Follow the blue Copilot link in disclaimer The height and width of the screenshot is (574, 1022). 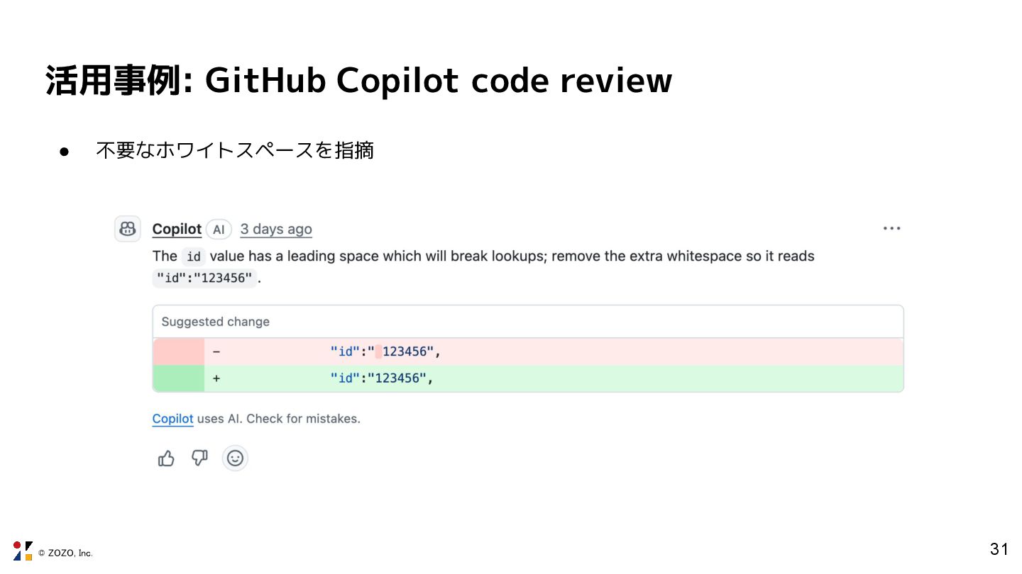click(172, 419)
